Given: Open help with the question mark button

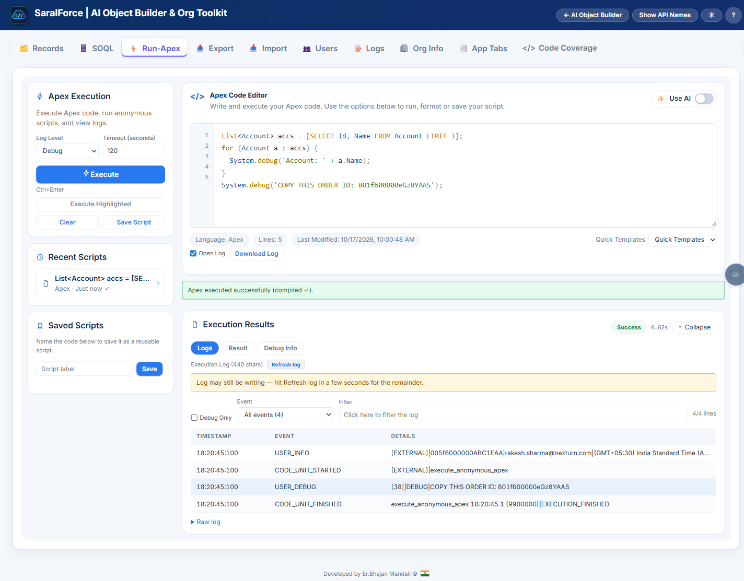Looking at the screenshot, I should [733, 15].
